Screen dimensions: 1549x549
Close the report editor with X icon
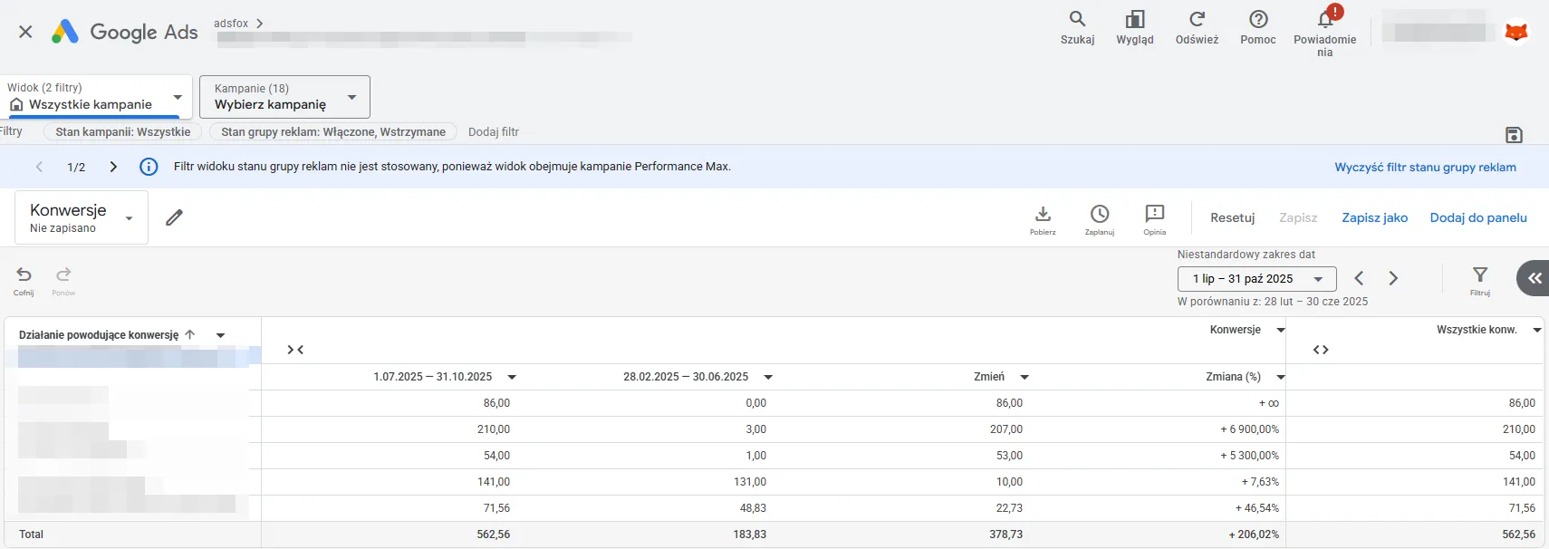25,32
